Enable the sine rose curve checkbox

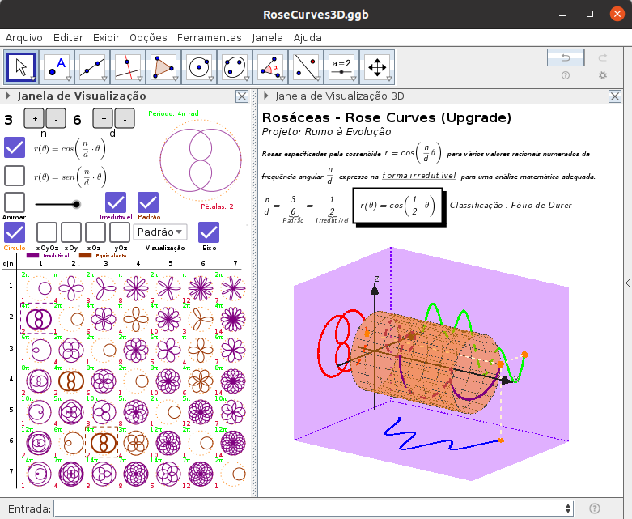click(x=15, y=176)
